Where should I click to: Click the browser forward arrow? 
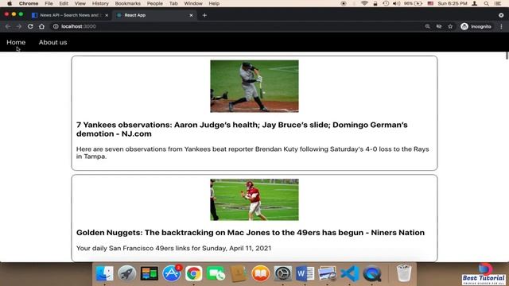(x=19, y=26)
